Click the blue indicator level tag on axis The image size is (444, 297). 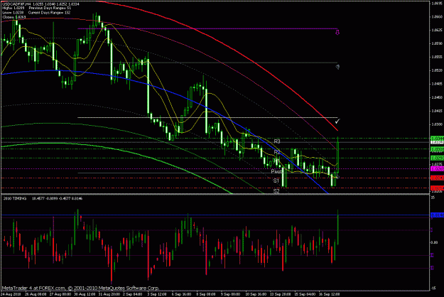437,215
